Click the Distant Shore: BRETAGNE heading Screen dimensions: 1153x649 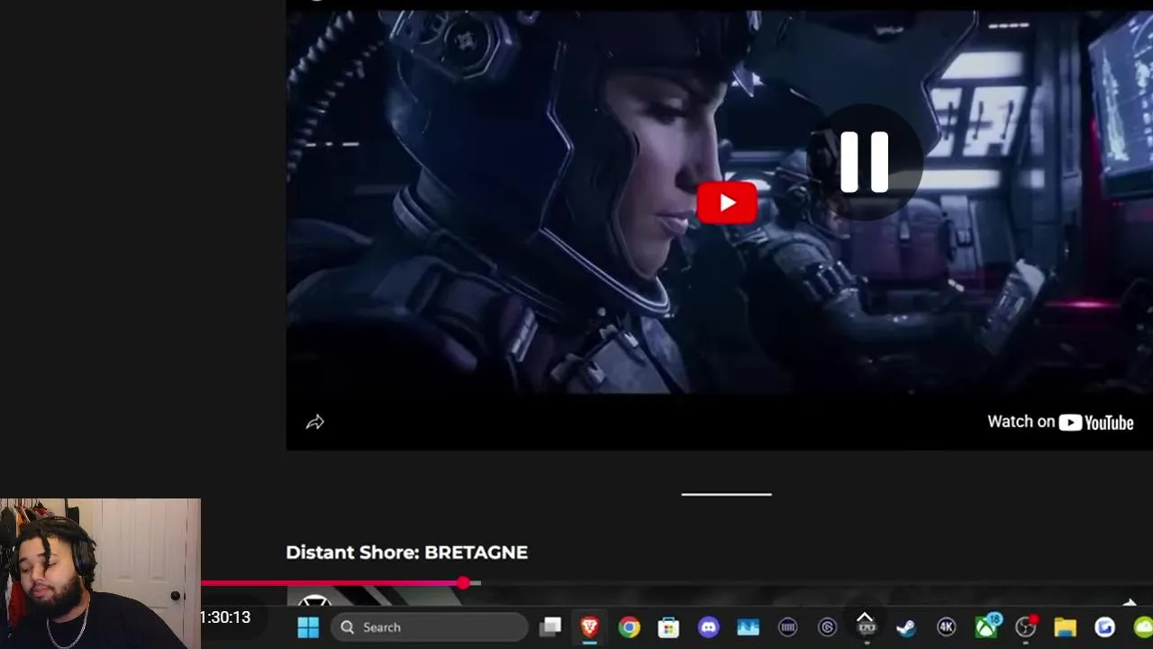[x=406, y=553]
